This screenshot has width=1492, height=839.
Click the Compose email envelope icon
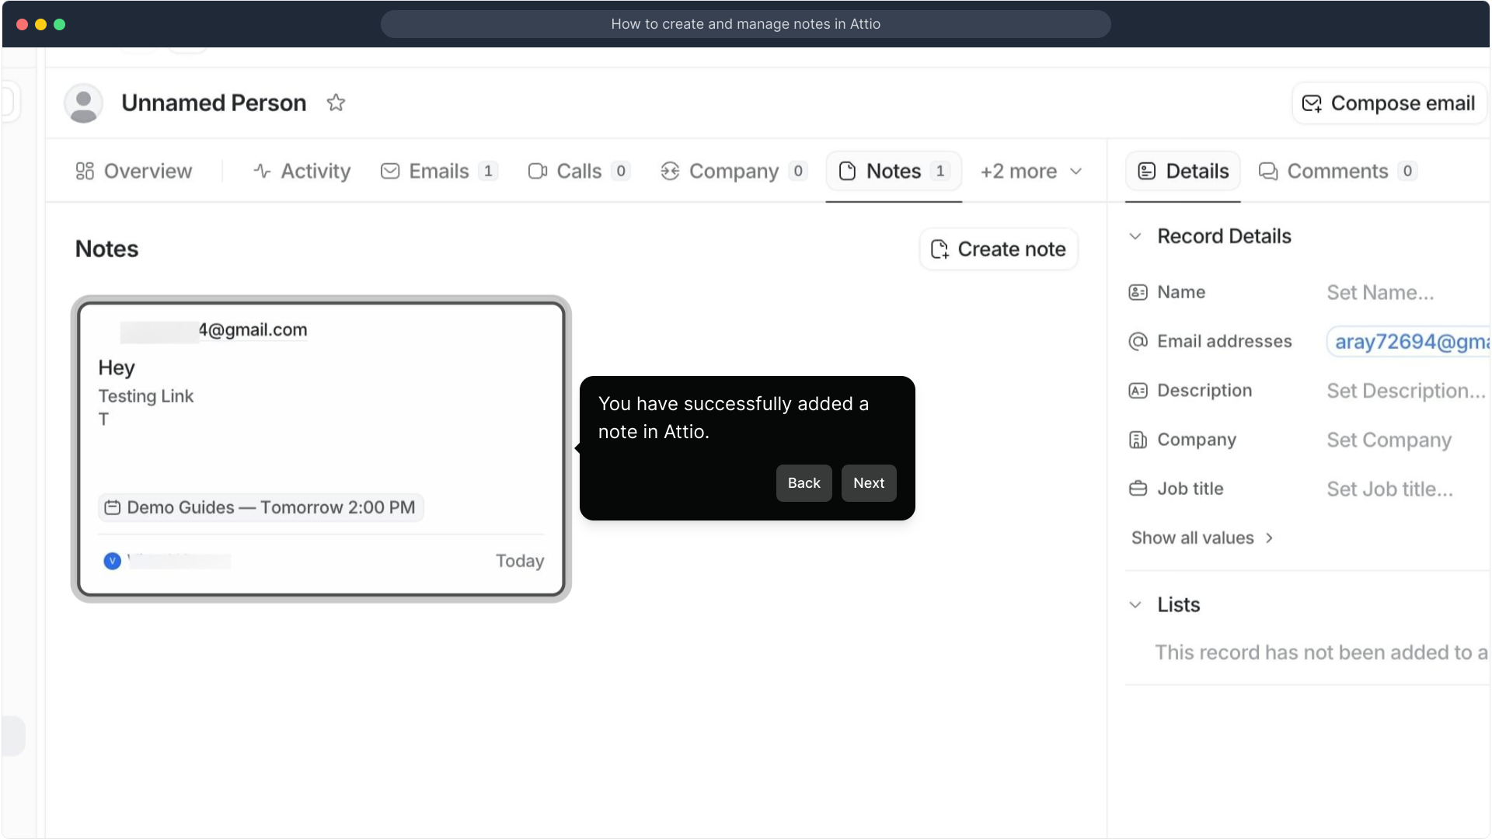[1312, 103]
